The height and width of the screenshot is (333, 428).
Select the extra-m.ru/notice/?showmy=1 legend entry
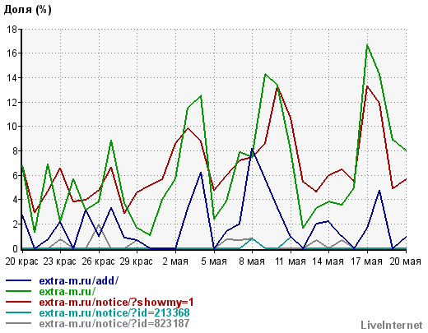(x=116, y=302)
